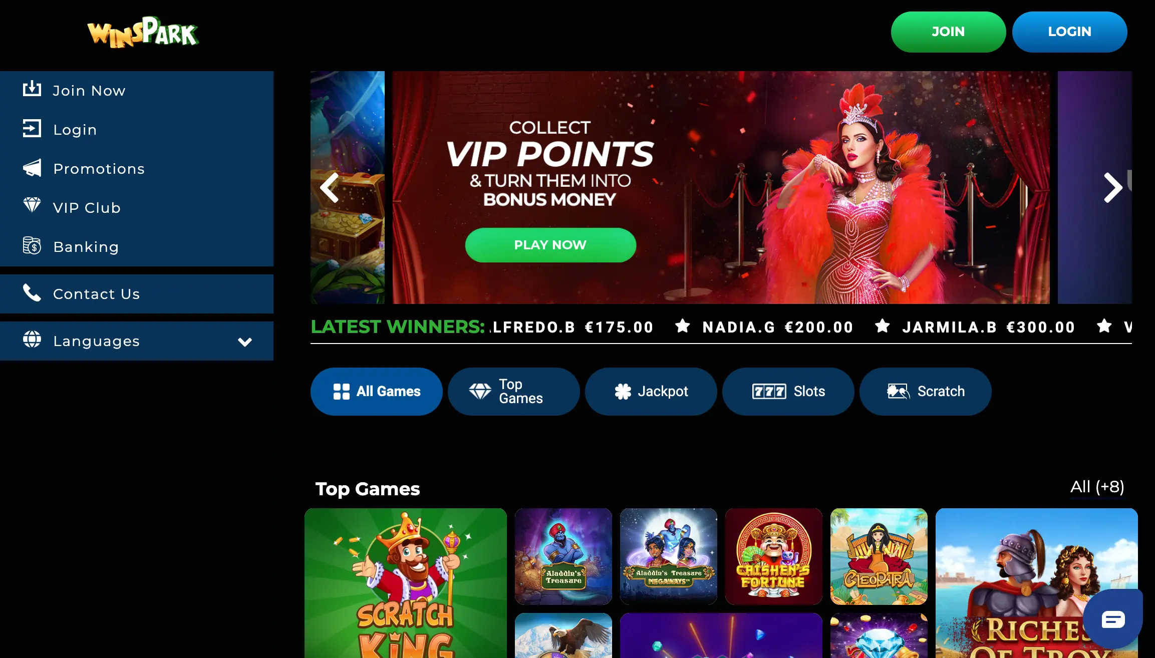Viewport: 1155px width, 658px height.
Task: Click the Join Now download icon
Action: pos(32,89)
